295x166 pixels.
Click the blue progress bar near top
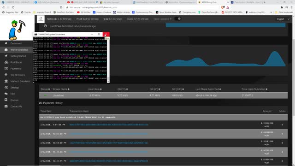click(225, 25)
